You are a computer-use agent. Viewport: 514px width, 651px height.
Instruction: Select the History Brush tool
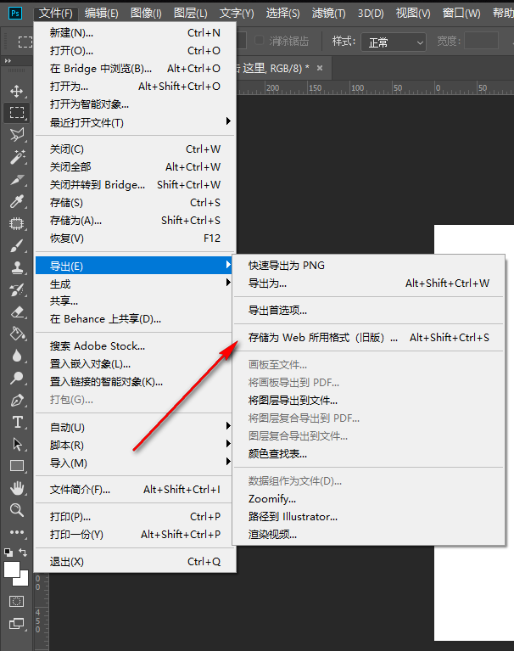[x=17, y=289]
